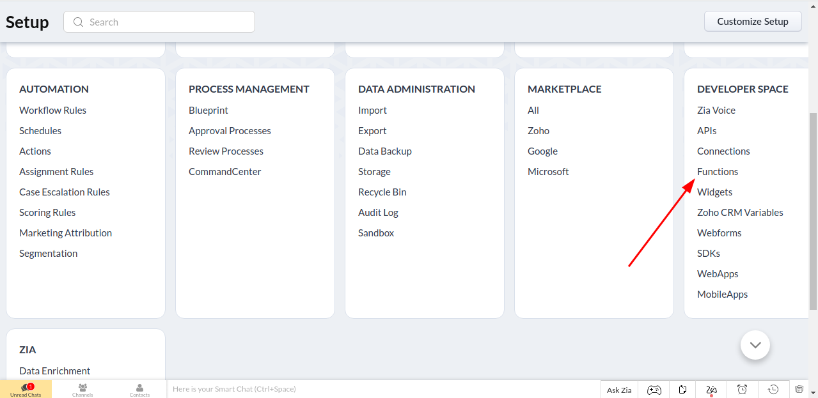Open the Contacts icon in bottom bar
818x398 pixels.
[x=139, y=390]
